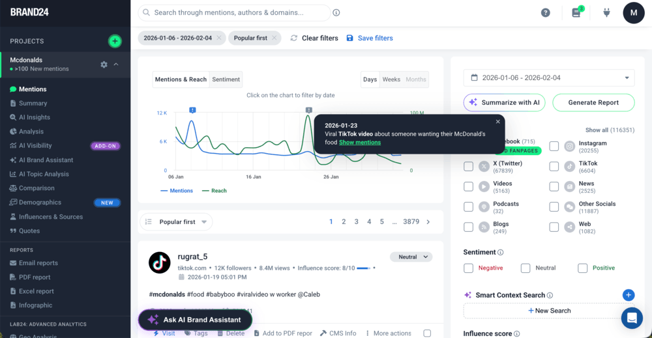The width and height of the screenshot is (652, 338).
Task: Open the Popular first sort dropdown
Action: (177, 221)
